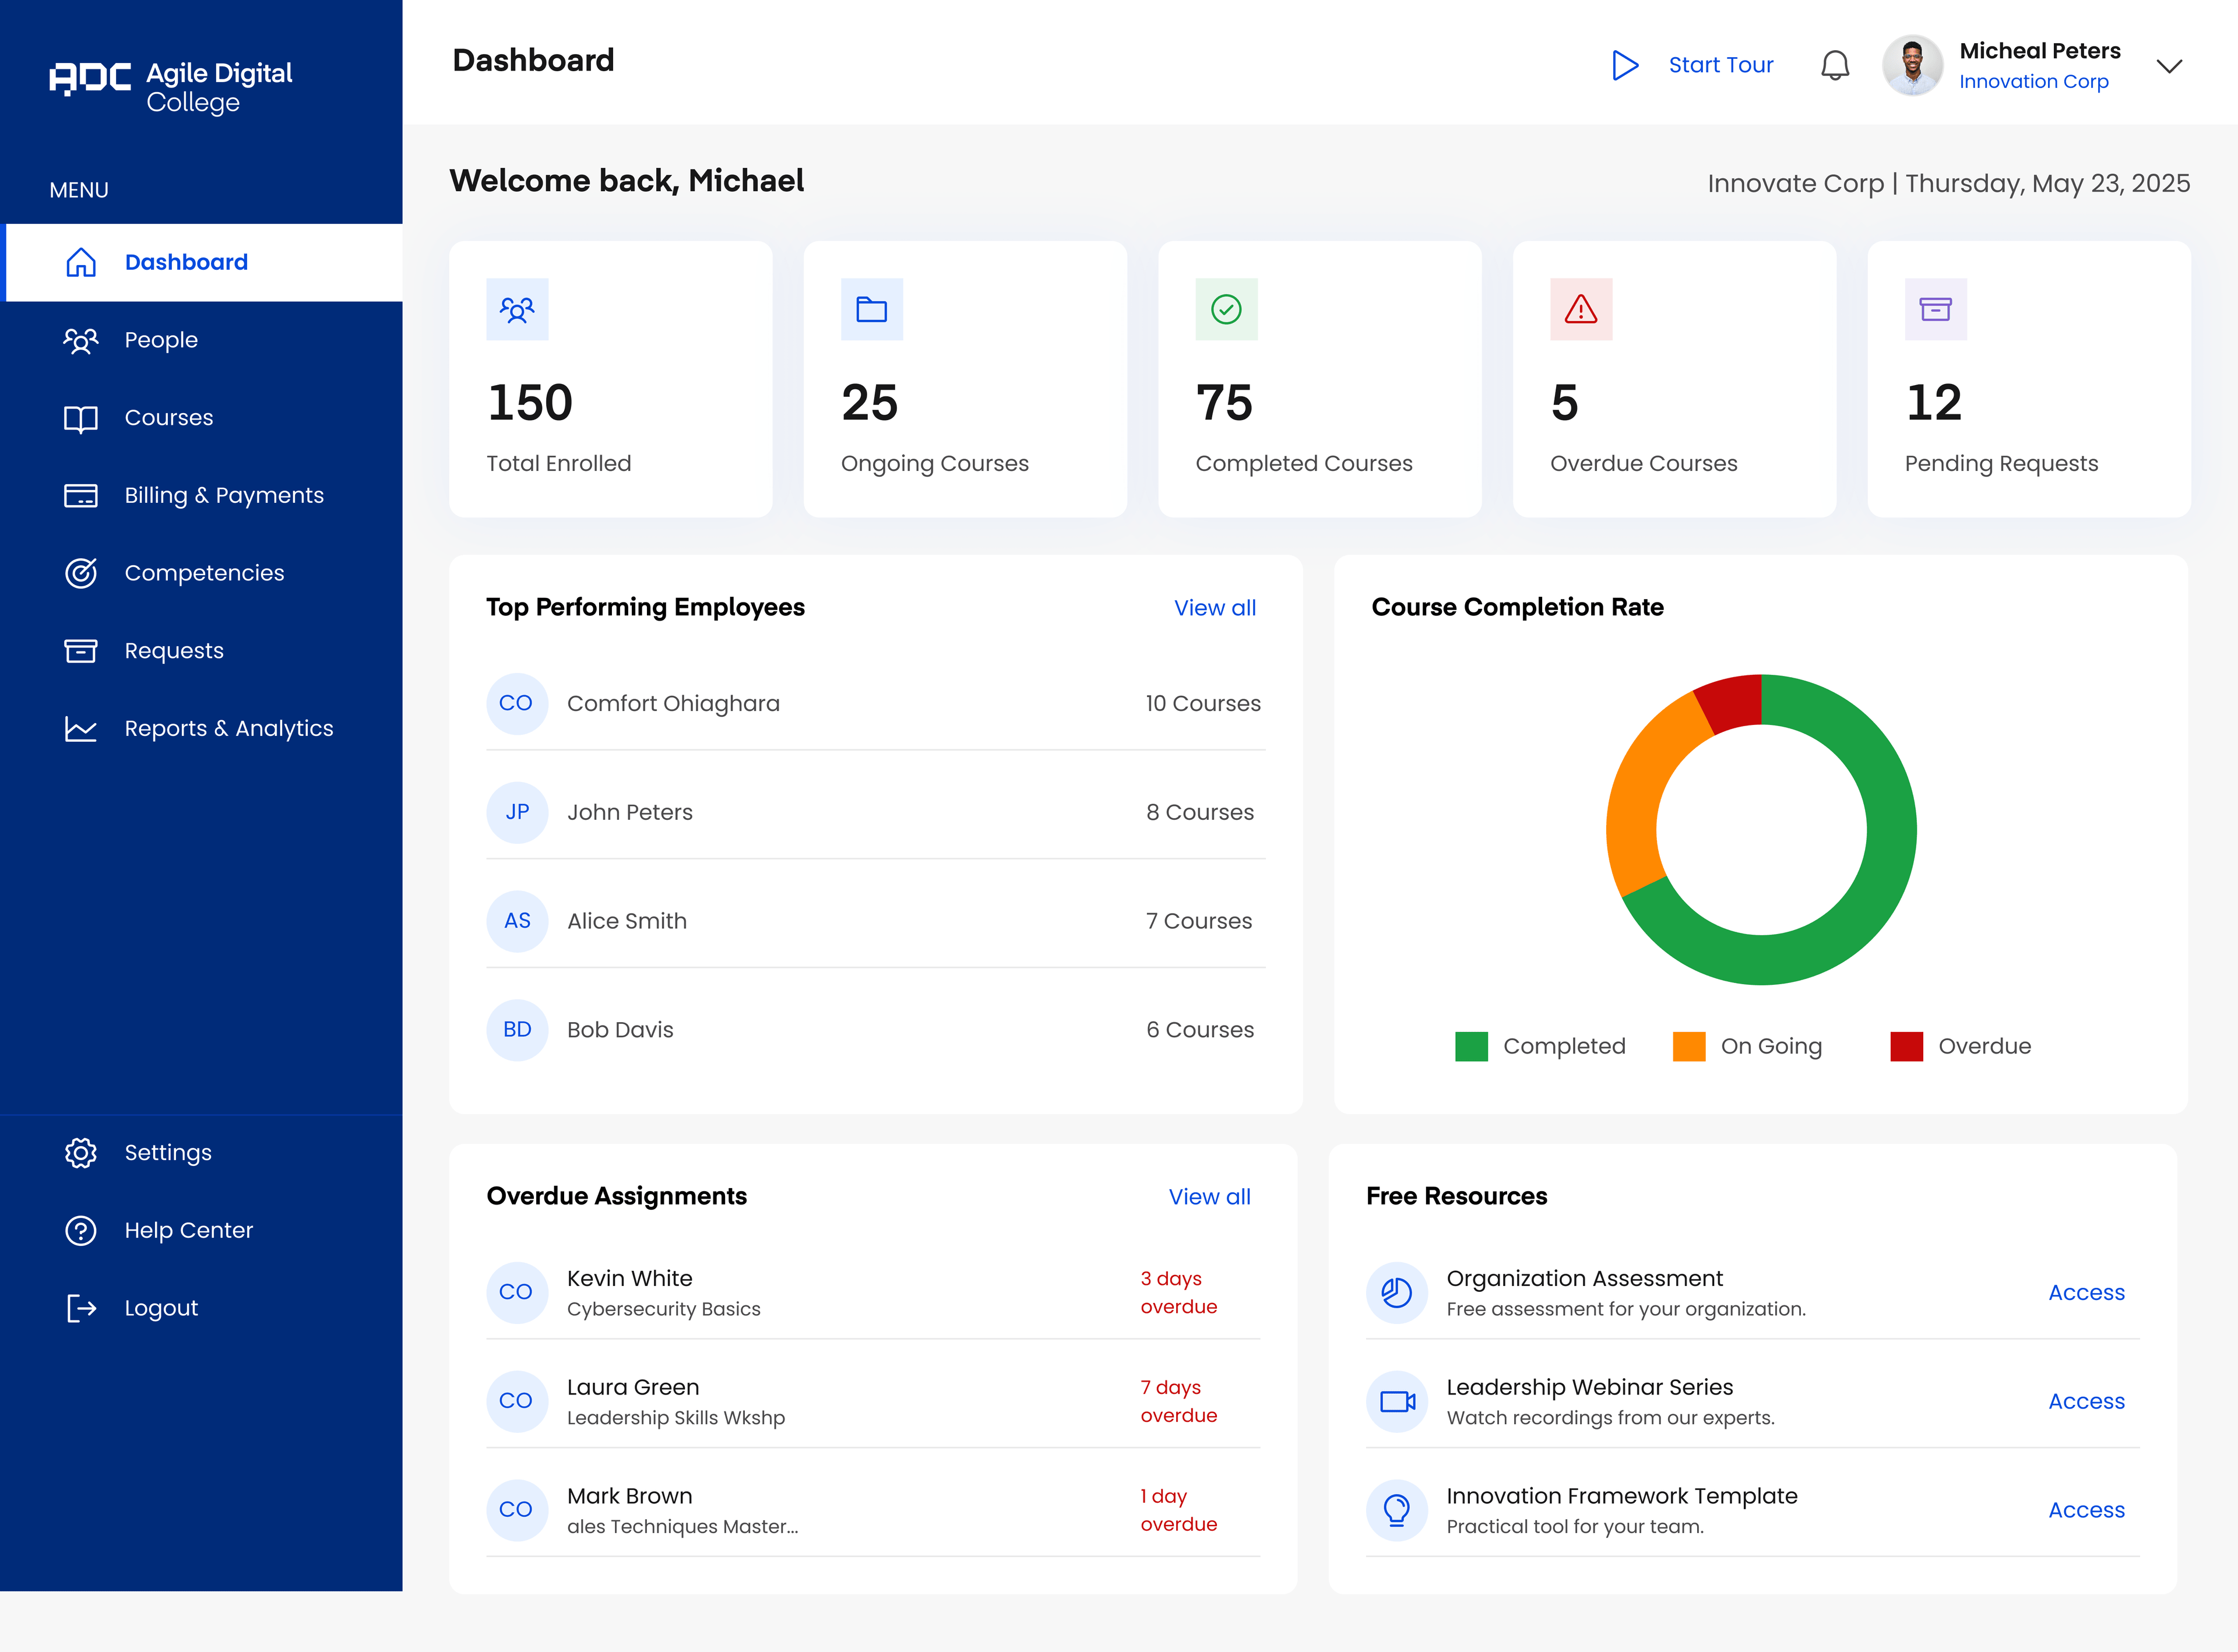Click the Courses open-book icon

(x=81, y=418)
